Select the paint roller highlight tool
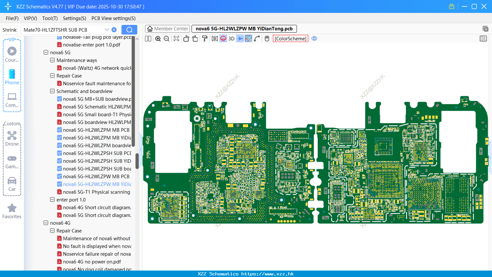Viewport: 492px width, 277px height. click(204, 38)
